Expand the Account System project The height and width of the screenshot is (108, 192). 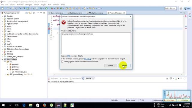2,19
